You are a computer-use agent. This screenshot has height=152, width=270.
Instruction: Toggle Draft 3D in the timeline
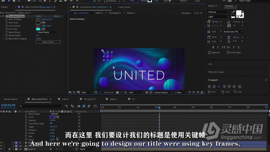[73, 106]
